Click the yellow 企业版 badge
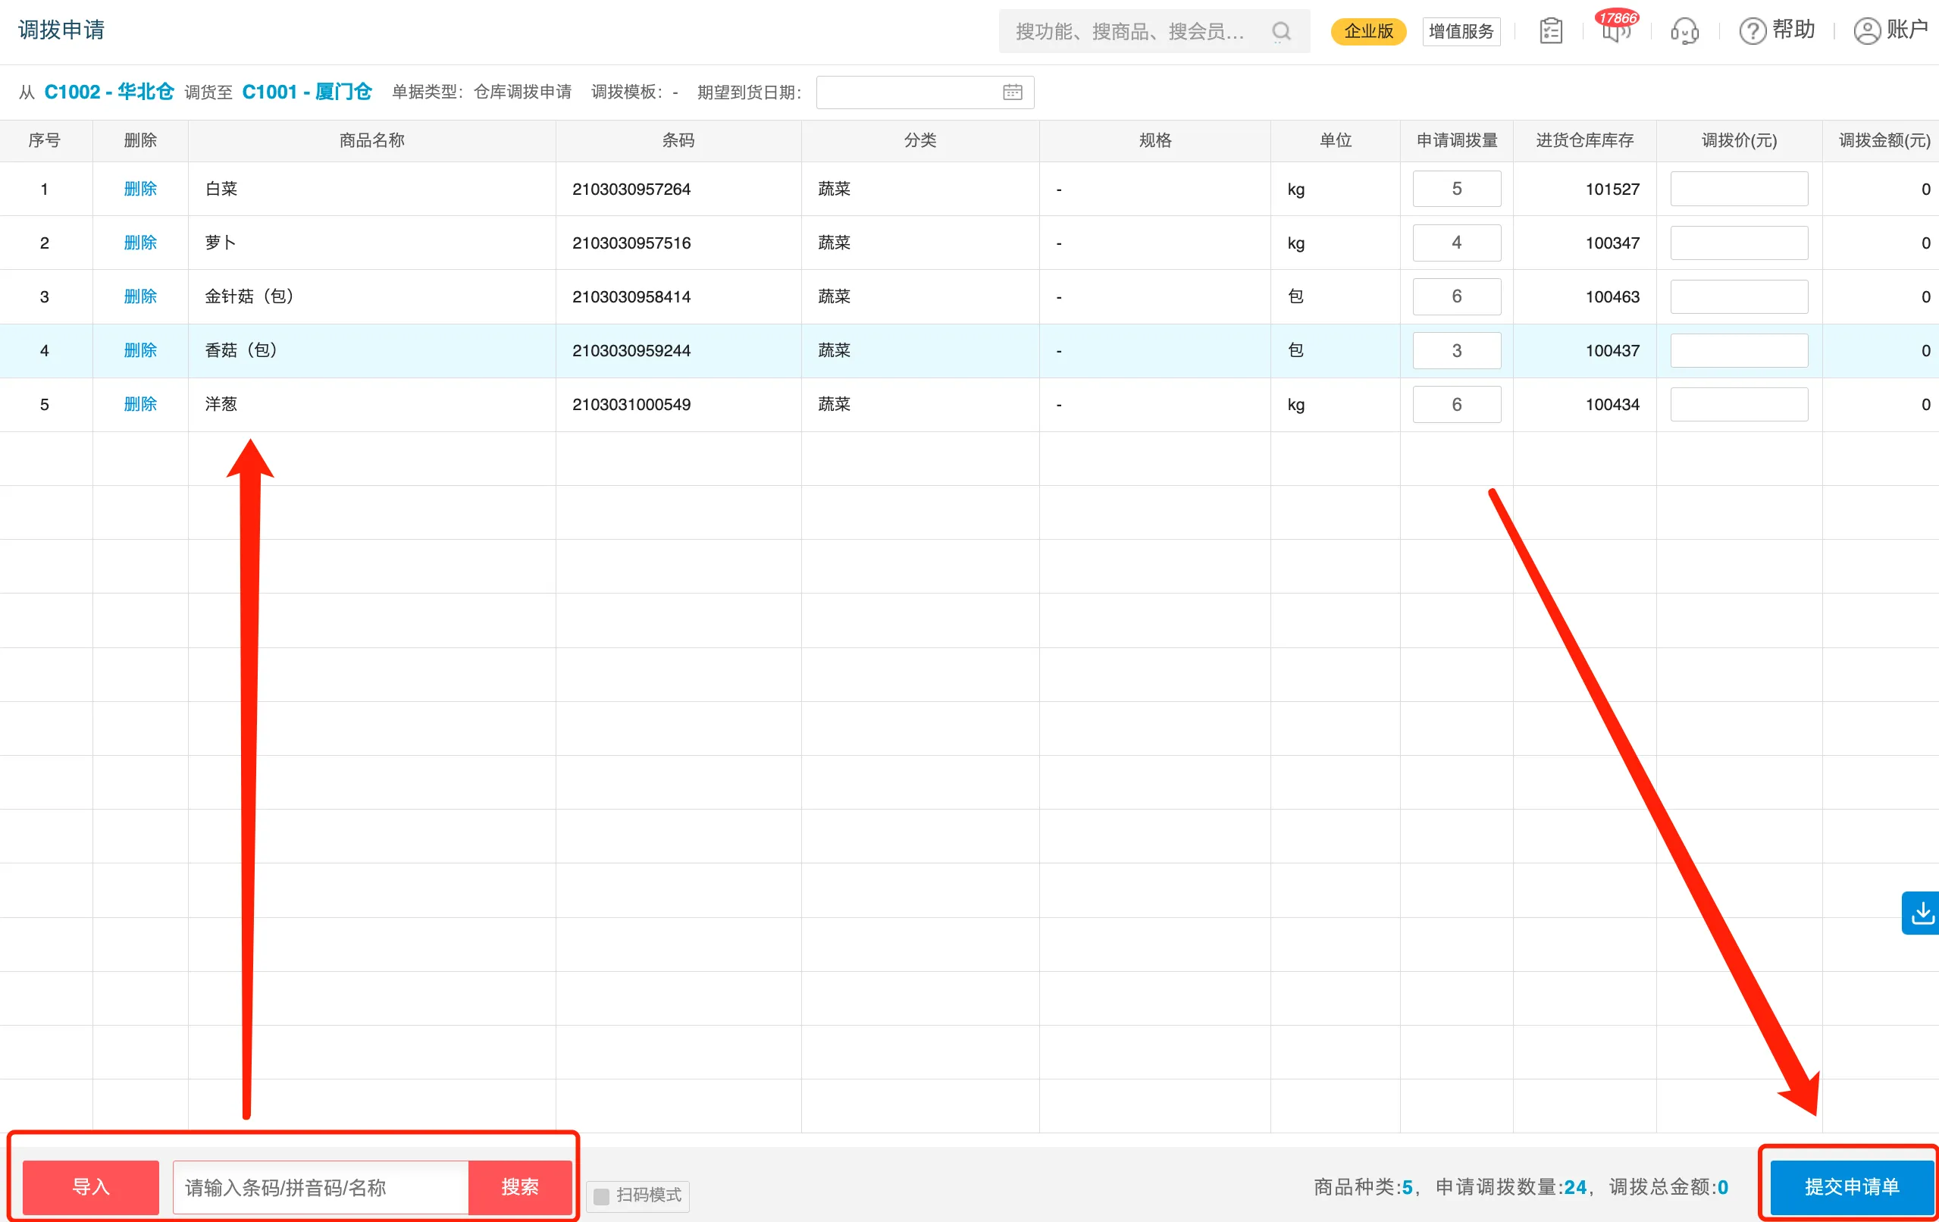 click(1368, 31)
